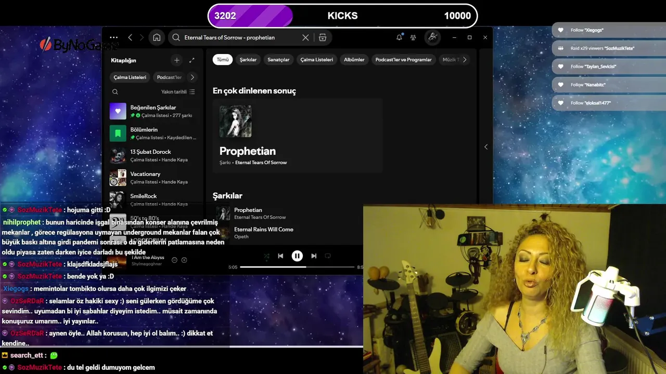Select the Tümü filter chip
This screenshot has width=666, height=374.
pos(223,60)
